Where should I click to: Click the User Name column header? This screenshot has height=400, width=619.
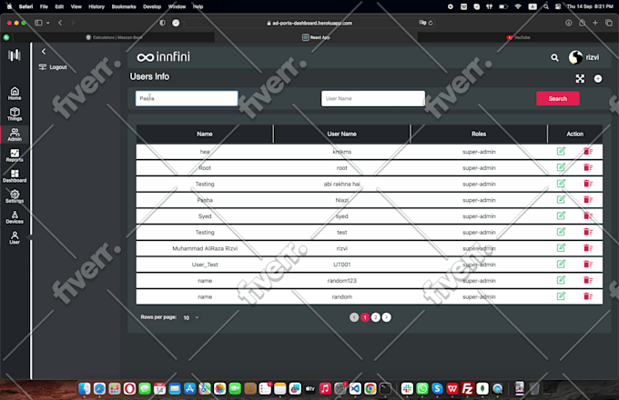click(x=342, y=134)
